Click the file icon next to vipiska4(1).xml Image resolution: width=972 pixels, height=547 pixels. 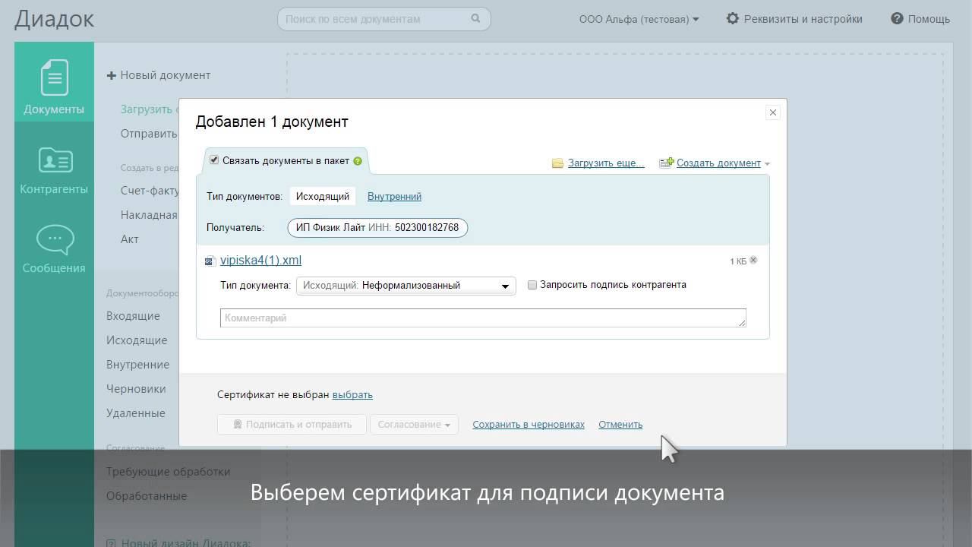pos(210,261)
